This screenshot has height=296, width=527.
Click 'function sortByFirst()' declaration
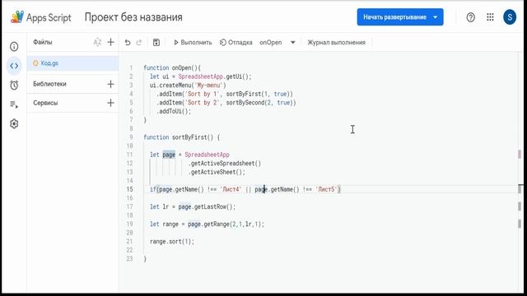181,137
